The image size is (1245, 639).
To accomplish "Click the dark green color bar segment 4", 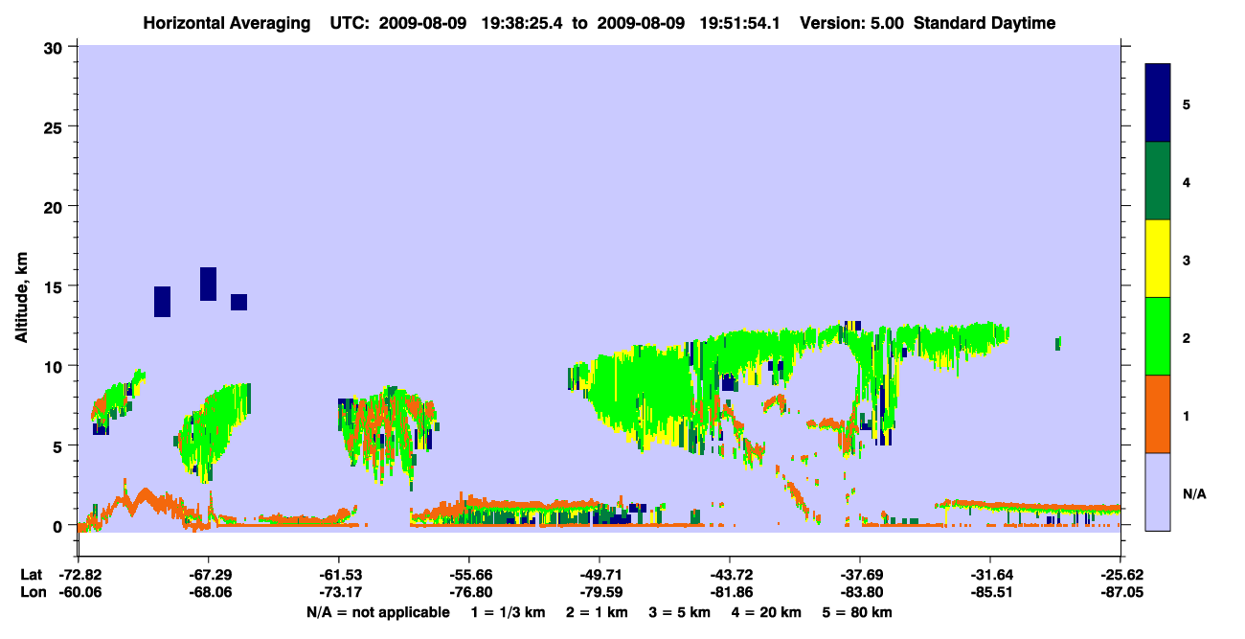I will (x=1158, y=181).
